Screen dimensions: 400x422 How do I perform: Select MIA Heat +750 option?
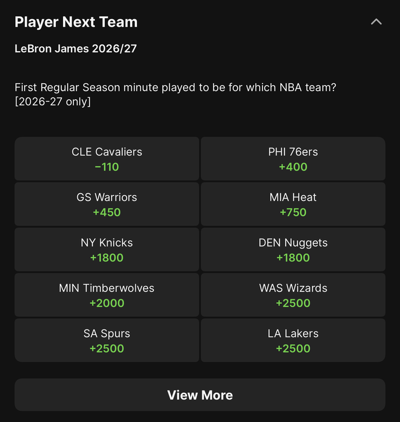293,204
